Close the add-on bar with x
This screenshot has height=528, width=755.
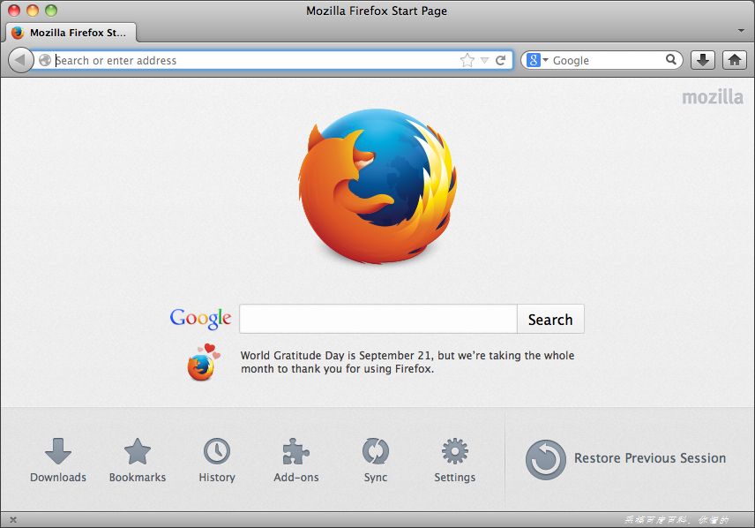click(13, 520)
